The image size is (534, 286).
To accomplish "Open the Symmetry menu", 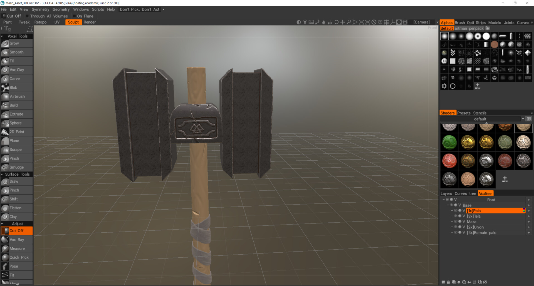I will [x=40, y=9].
